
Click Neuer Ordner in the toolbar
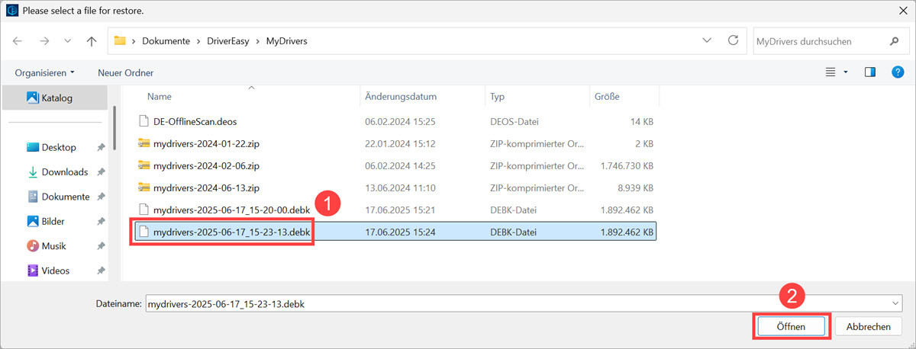[125, 72]
